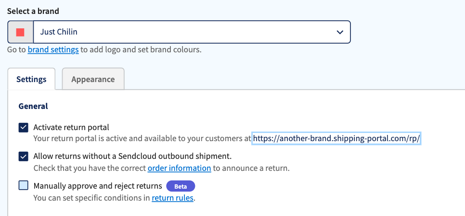Expand the brand selector chevron arrow

click(340, 32)
